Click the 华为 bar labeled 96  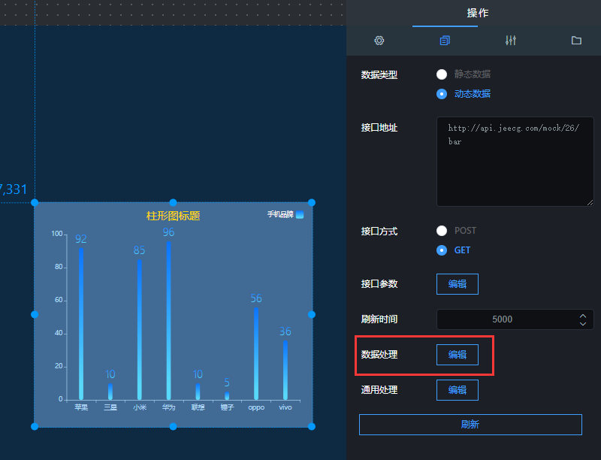168,320
